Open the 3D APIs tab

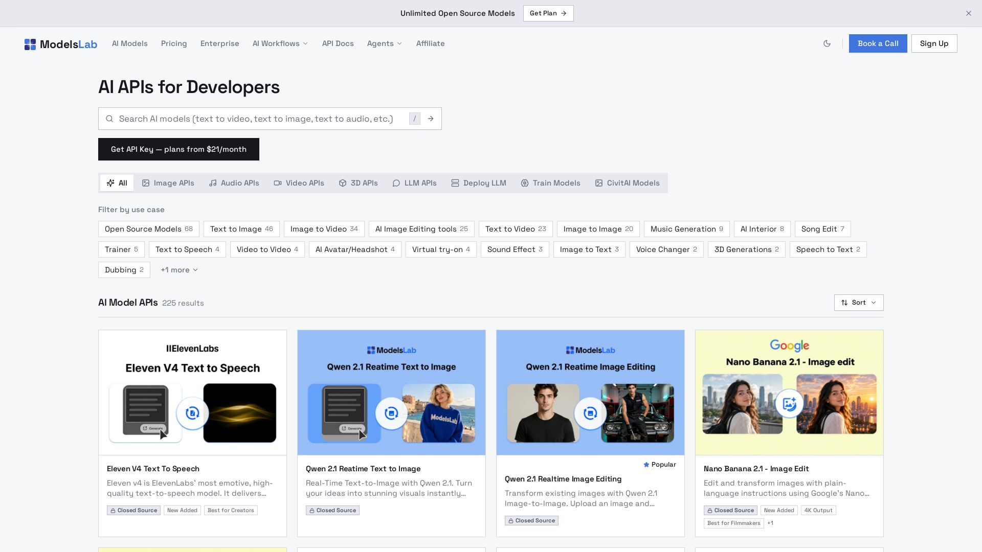click(359, 183)
